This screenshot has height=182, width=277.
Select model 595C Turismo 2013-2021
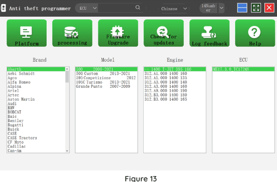[x=106, y=82]
